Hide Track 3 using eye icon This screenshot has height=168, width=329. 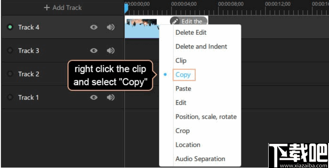pos(94,51)
